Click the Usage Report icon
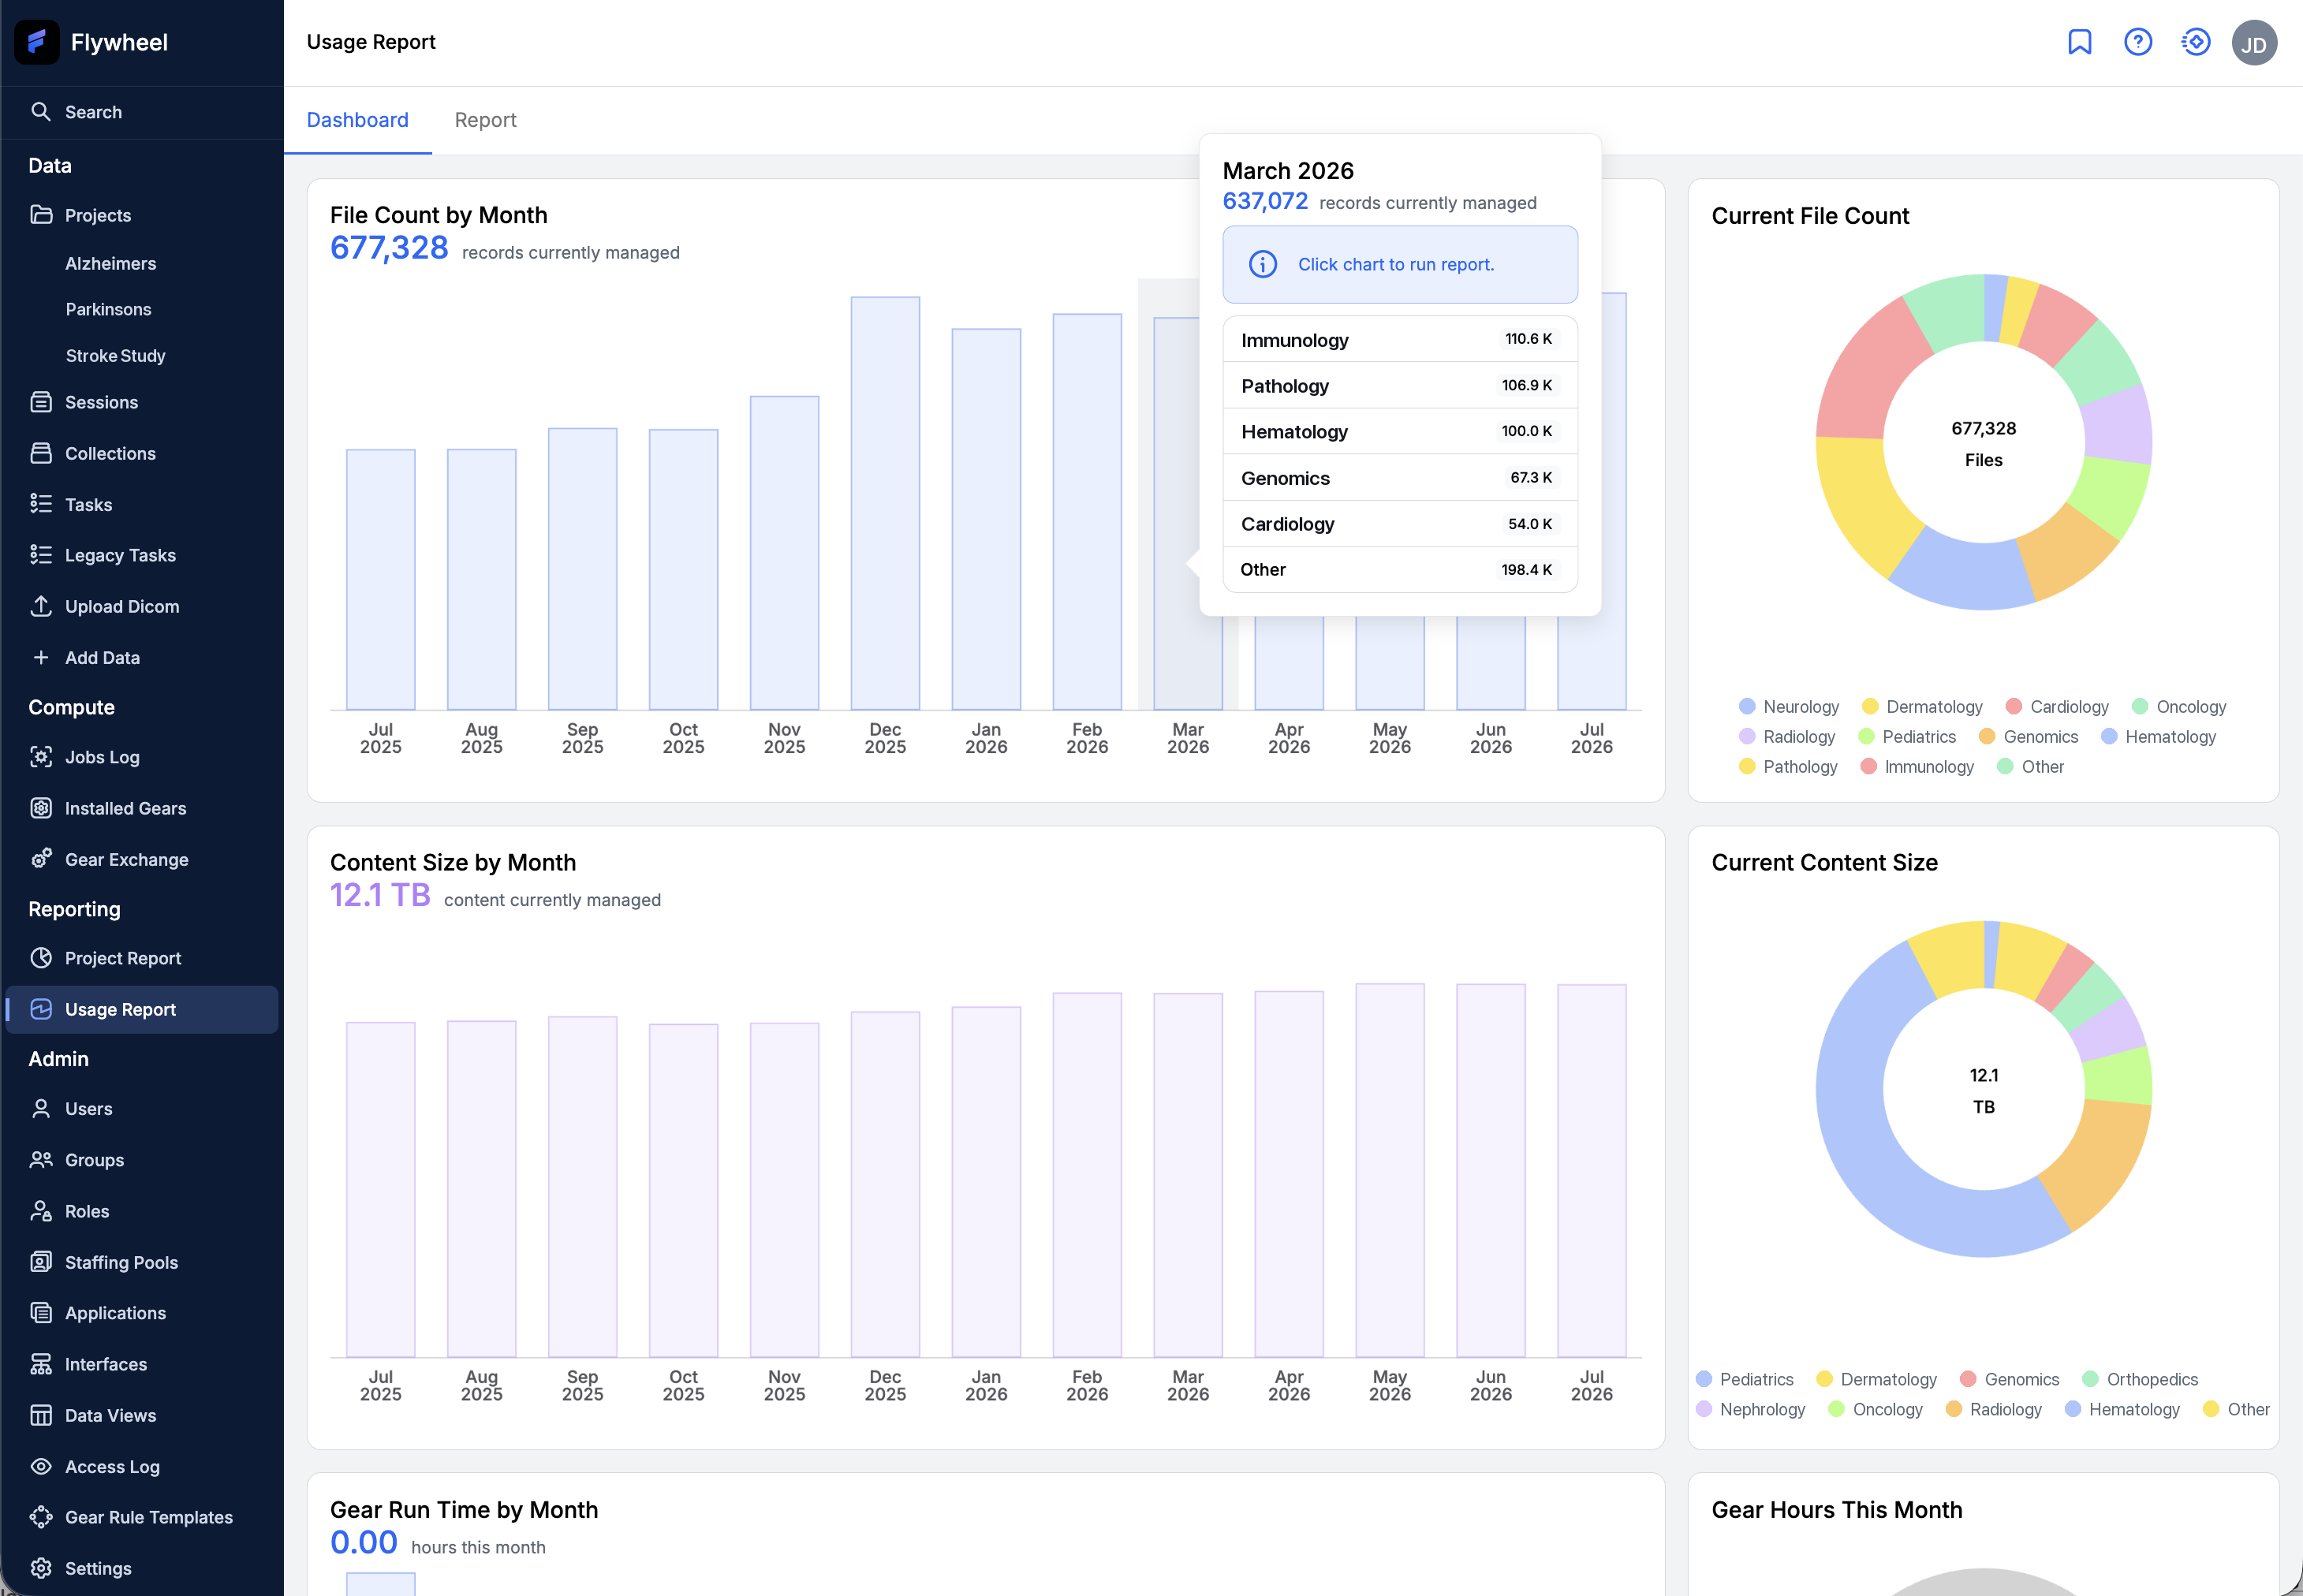The image size is (2303, 1596). coord(41,1009)
